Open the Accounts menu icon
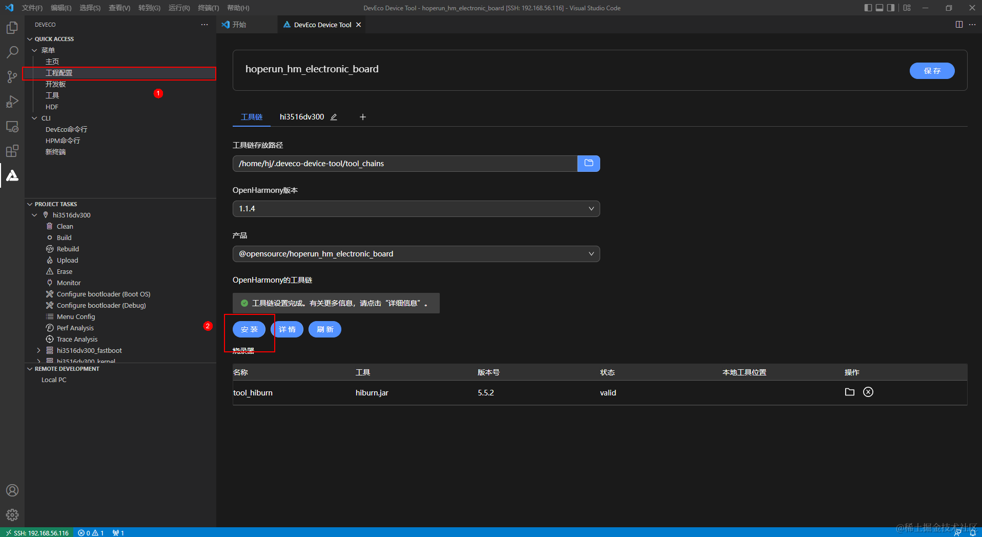982x537 pixels. 12,490
